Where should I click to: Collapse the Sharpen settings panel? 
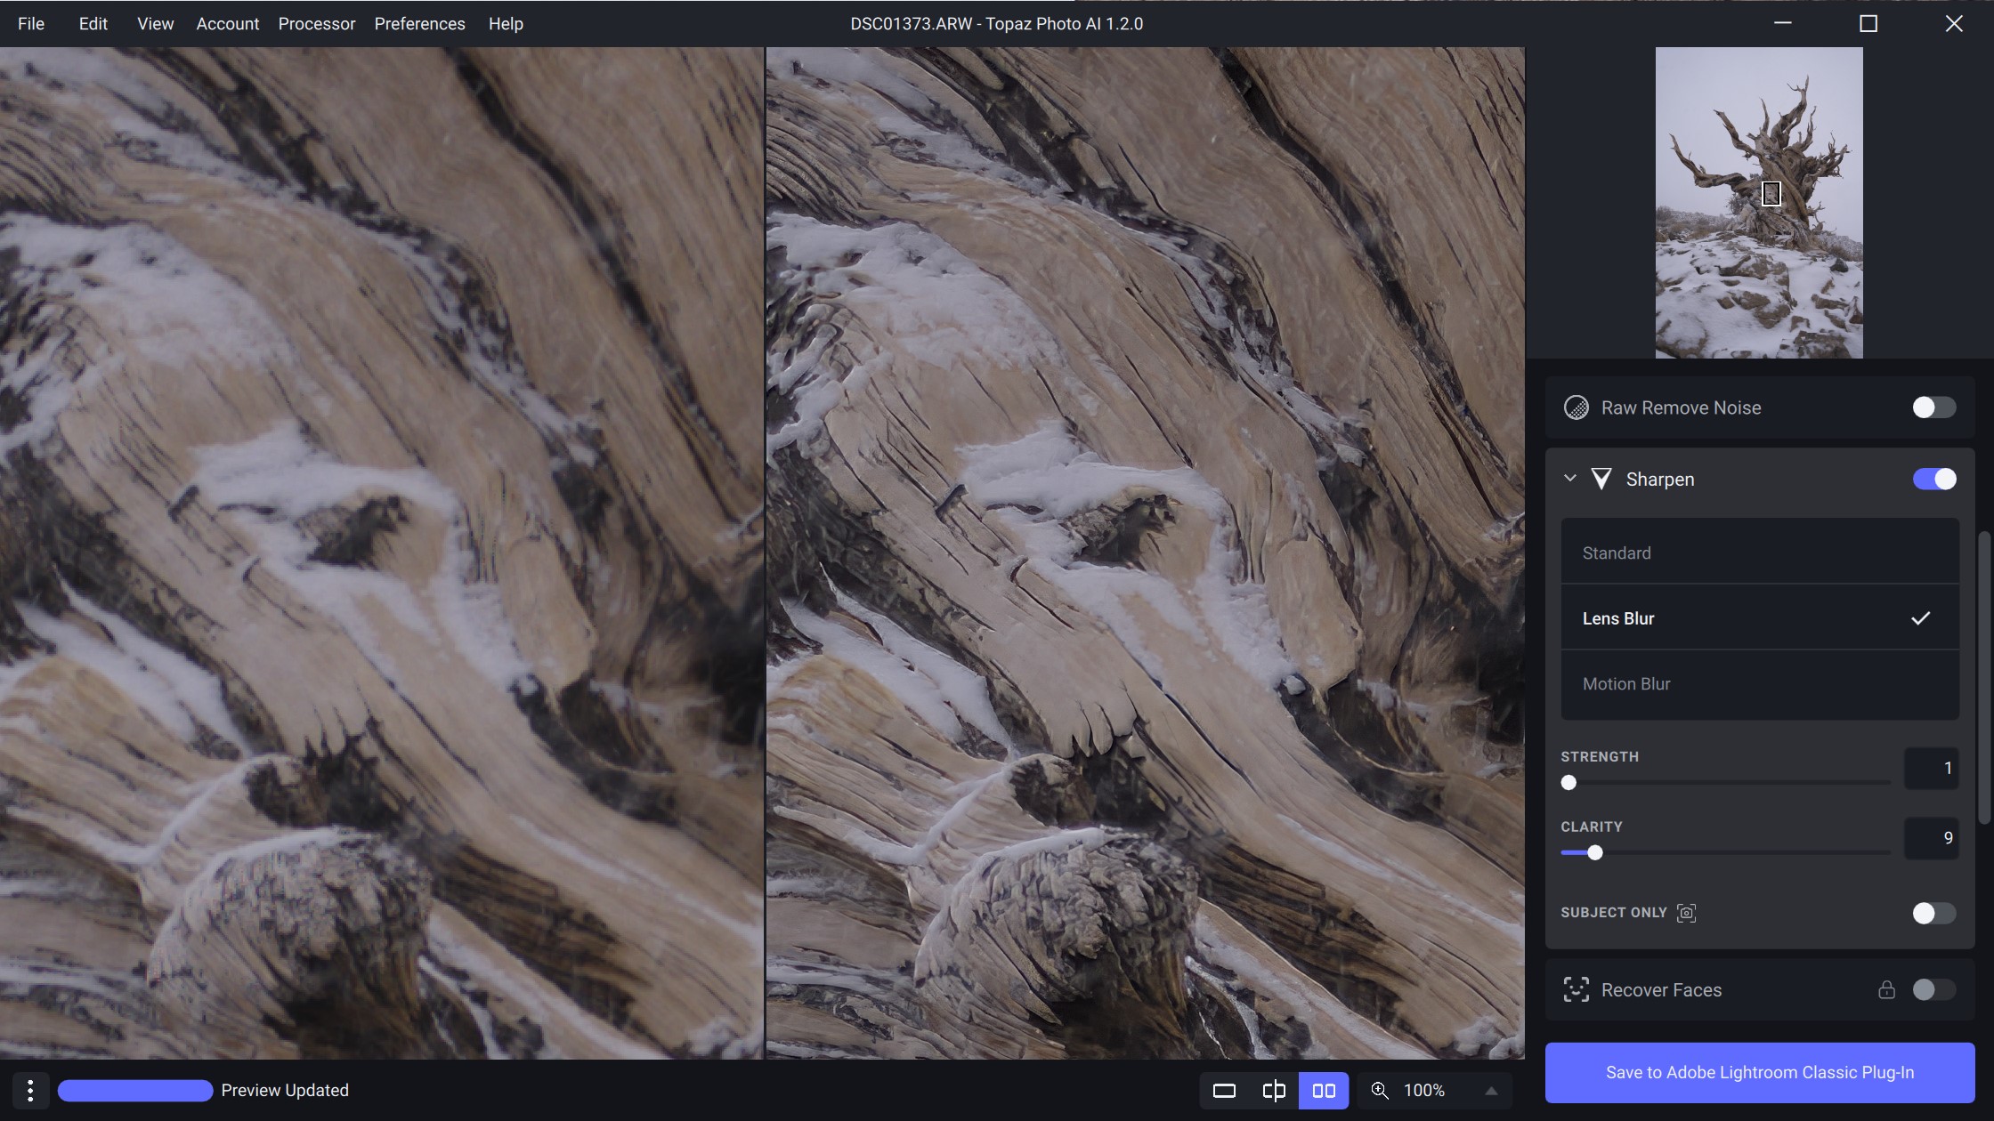click(x=1570, y=479)
